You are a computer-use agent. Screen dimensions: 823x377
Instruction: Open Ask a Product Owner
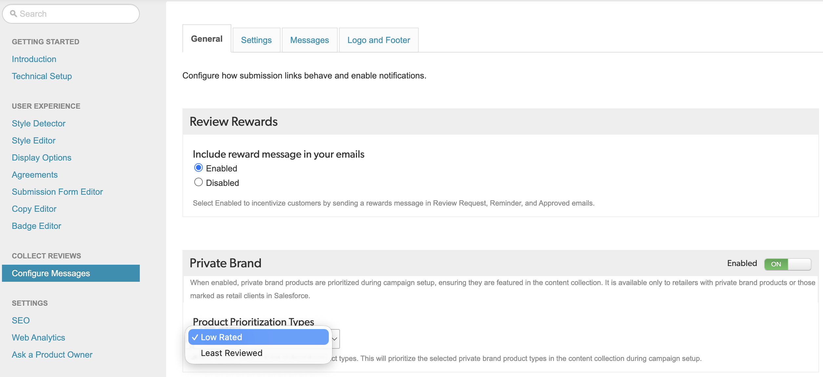tap(52, 355)
